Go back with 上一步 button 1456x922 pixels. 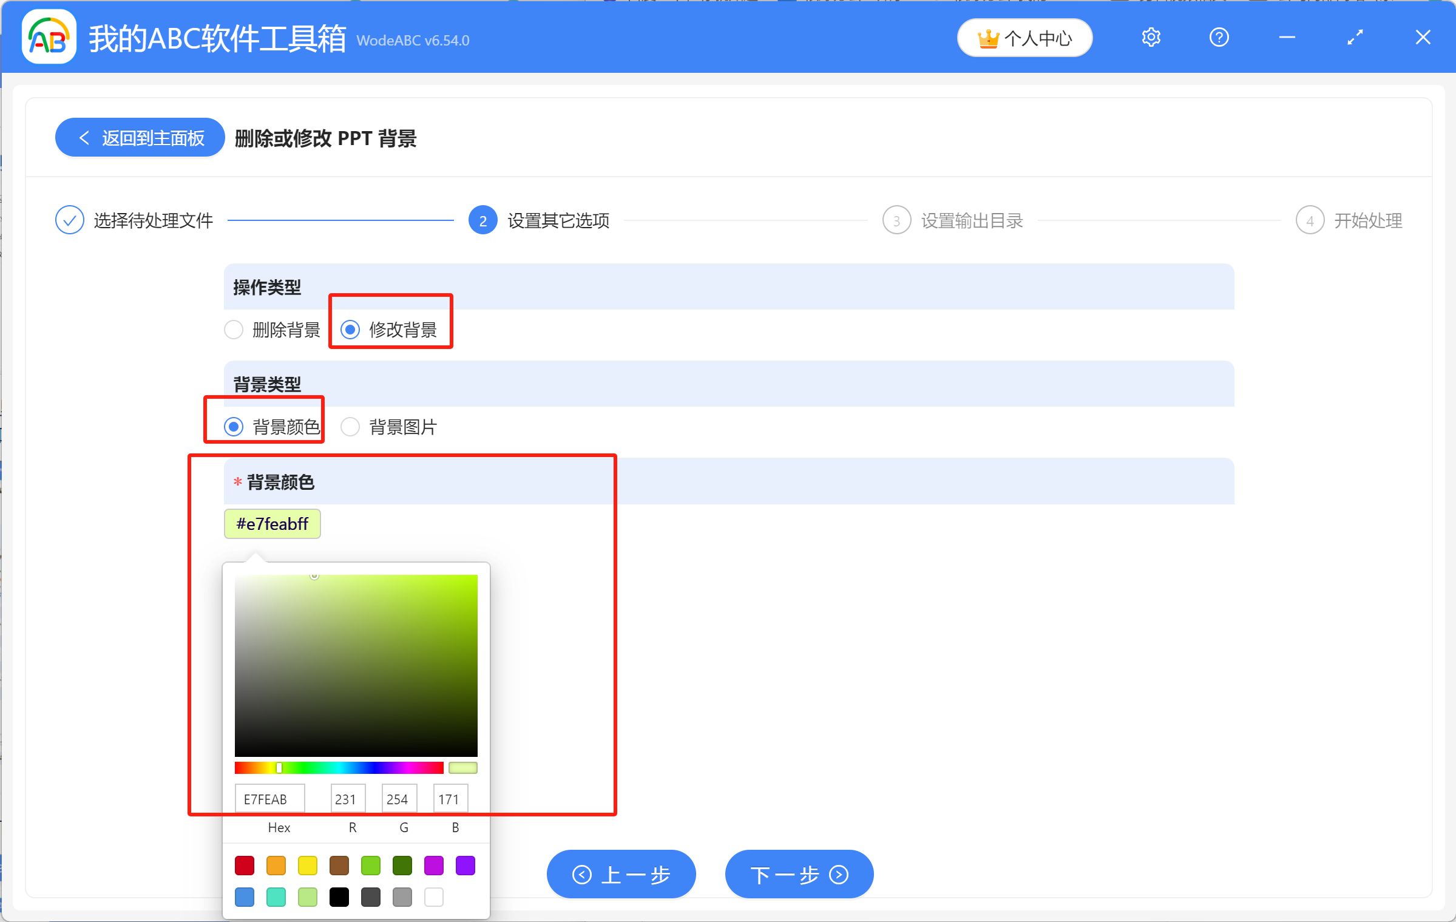pyautogui.click(x=621, y=874)
